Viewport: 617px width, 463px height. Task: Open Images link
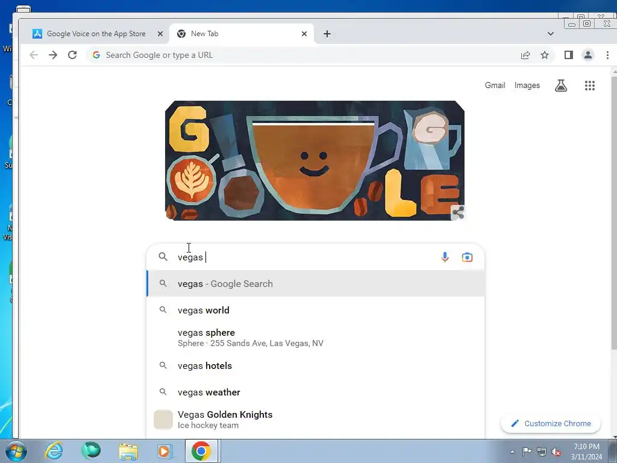coord(527,86)
